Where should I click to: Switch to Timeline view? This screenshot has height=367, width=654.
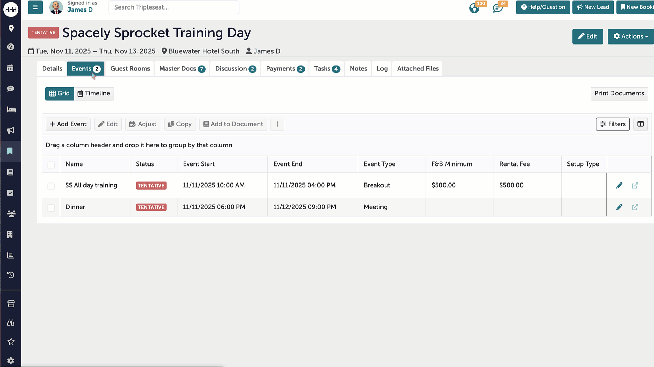coord(94,93)
